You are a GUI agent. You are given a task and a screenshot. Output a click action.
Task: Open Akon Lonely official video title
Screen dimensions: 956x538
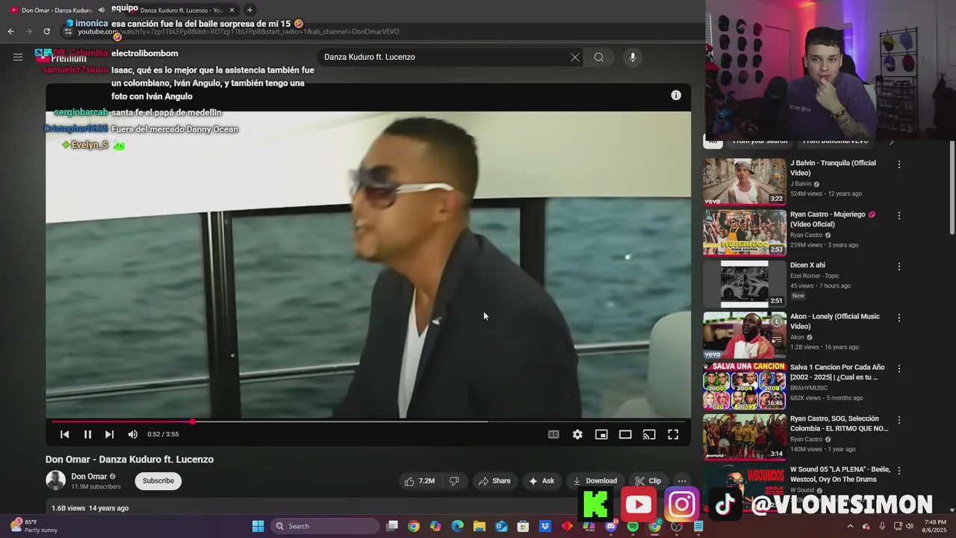coord(835,321)
